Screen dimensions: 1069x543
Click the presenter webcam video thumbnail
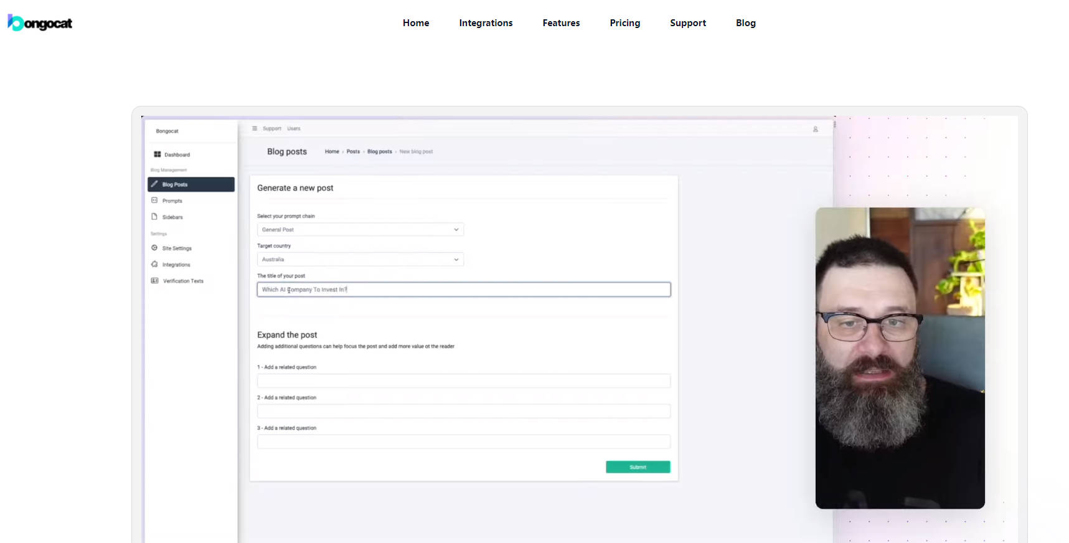click(900, 358)
